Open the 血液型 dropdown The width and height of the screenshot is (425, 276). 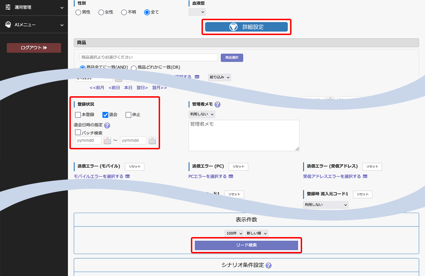pos(197,12)
